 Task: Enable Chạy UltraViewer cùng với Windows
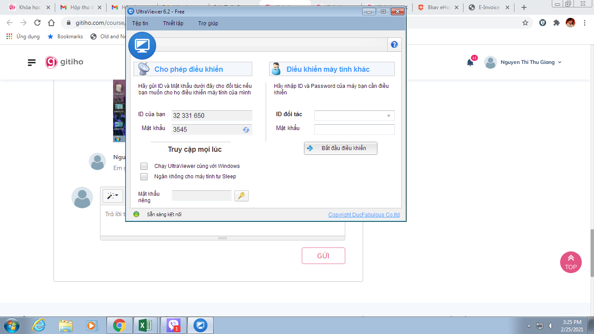click(144, 166)
